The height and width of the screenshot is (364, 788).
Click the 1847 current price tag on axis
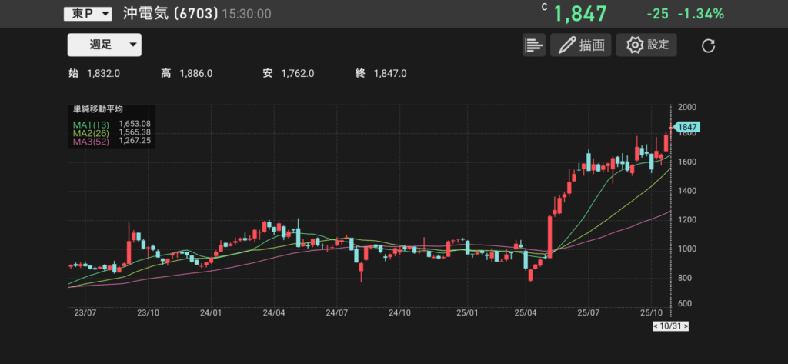click(x=686, y=127)
